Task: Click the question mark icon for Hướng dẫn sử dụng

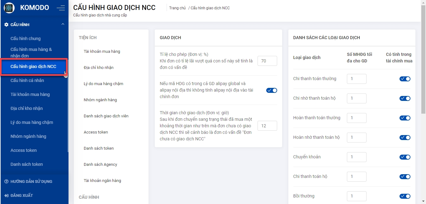Action: click(6, 181)
